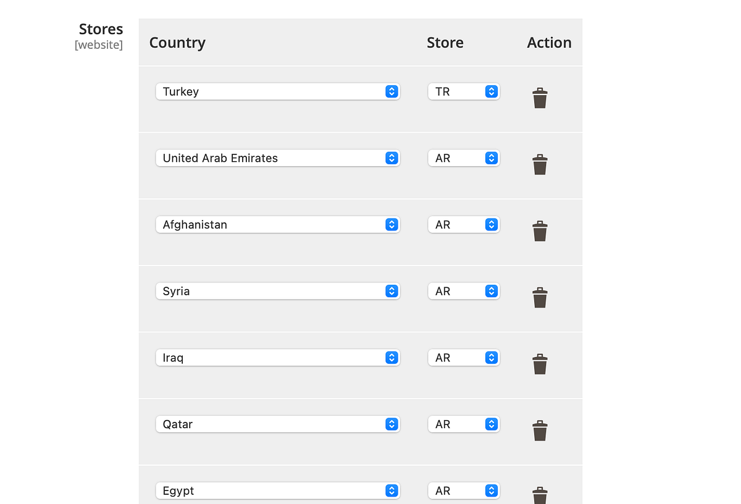Image resolution: width=741 pixels, height=504 pixels.
Task: Click the Stores section heading
Action: tap(101, 28)
